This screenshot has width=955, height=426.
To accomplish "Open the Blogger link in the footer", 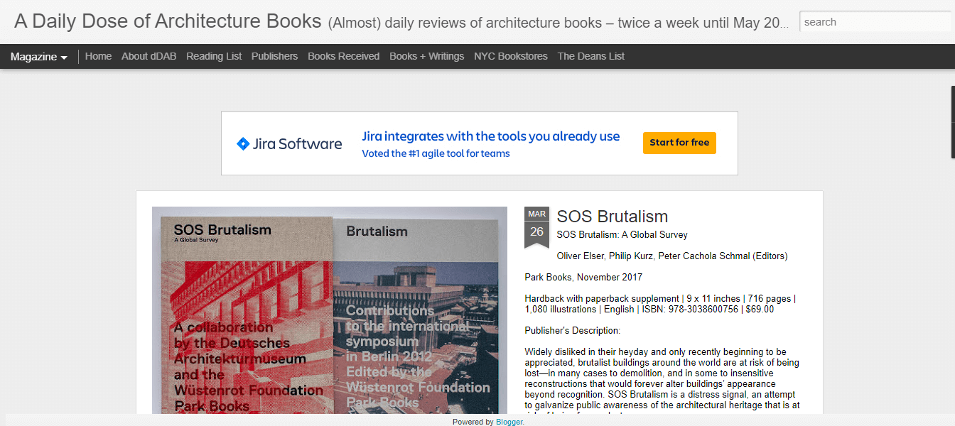I will [509, 422].
